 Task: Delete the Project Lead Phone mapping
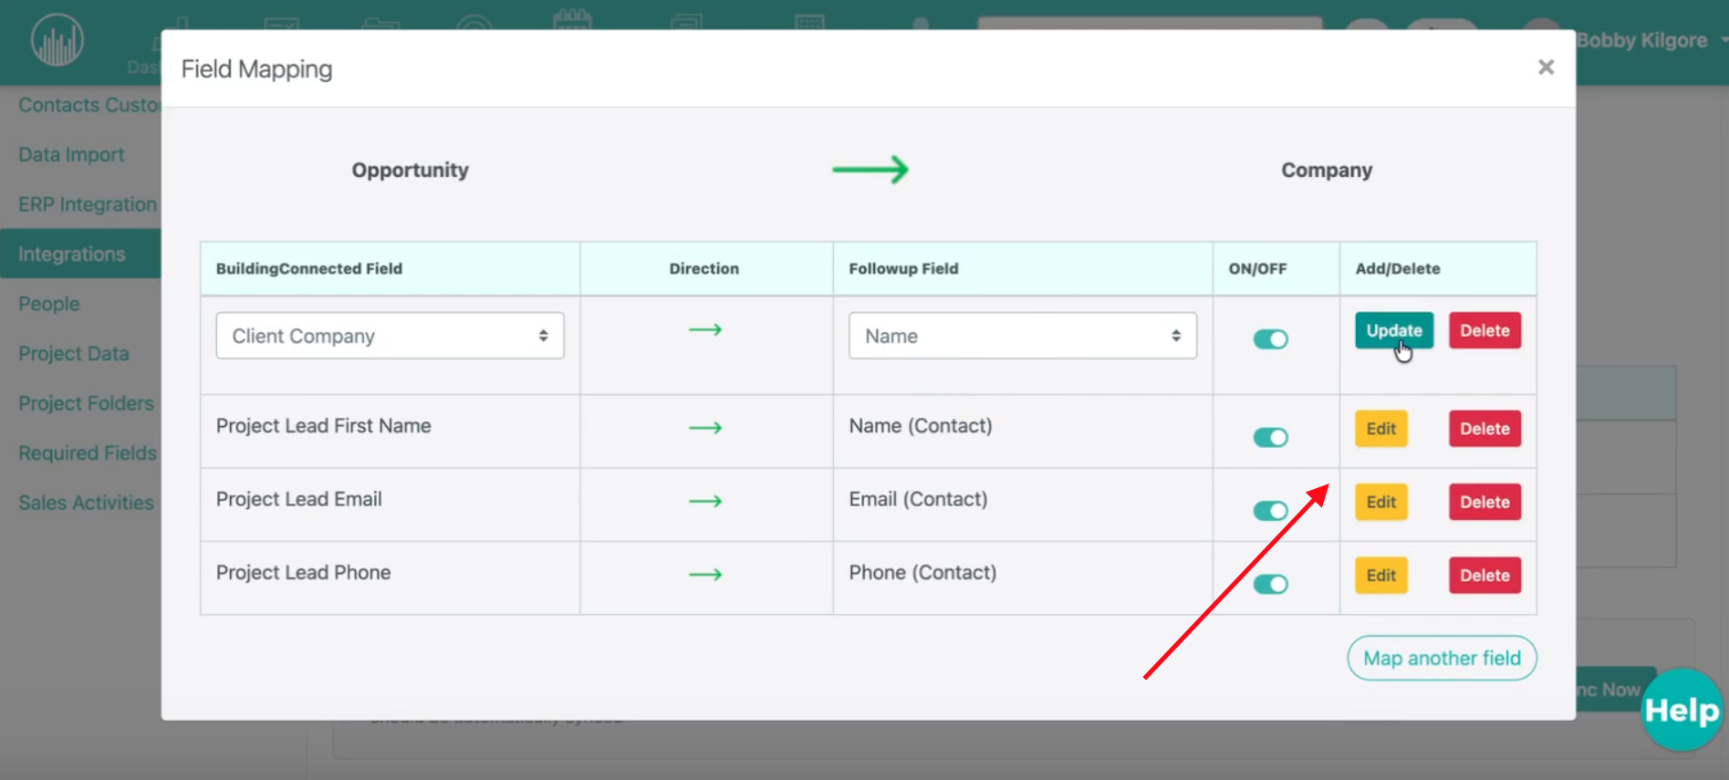(1484, 576)
